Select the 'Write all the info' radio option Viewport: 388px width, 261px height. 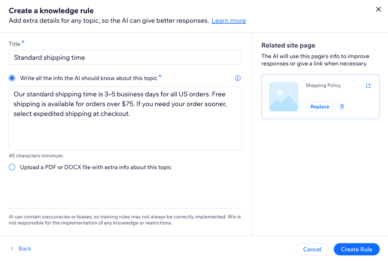(x=12, y=78)
